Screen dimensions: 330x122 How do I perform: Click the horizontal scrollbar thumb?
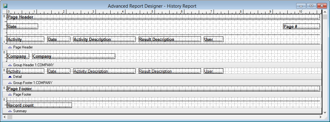pyautogui.click(x=10, y=117)
